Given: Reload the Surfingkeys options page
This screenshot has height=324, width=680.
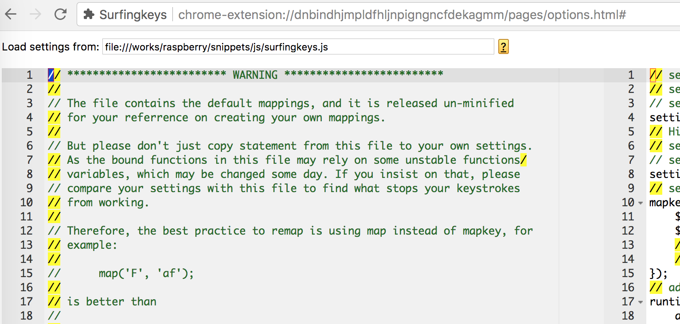Looking at the screenshot, I should [61, 14].
